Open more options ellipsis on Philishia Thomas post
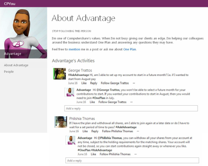 [138, 131]
